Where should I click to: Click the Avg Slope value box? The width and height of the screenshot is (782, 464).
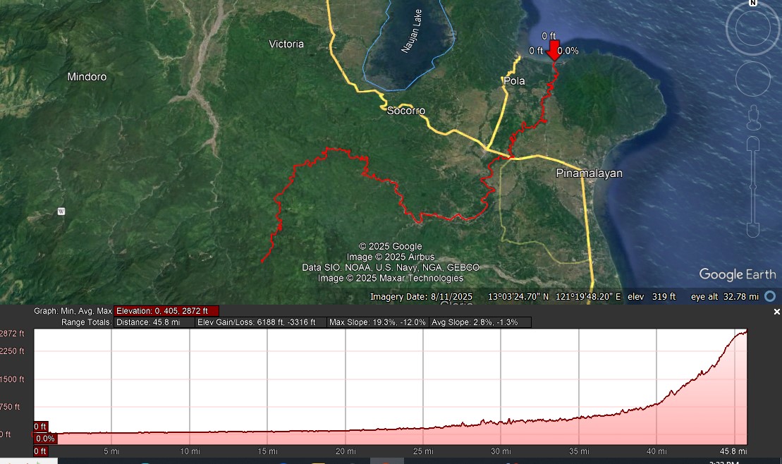coord(479,322)
